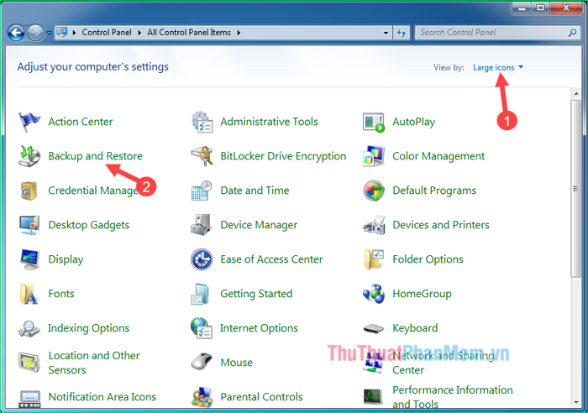The image size is (588, 413).
Task: Open recent pages dropdown beside Forward button
Action: click(x=49, y=33)
